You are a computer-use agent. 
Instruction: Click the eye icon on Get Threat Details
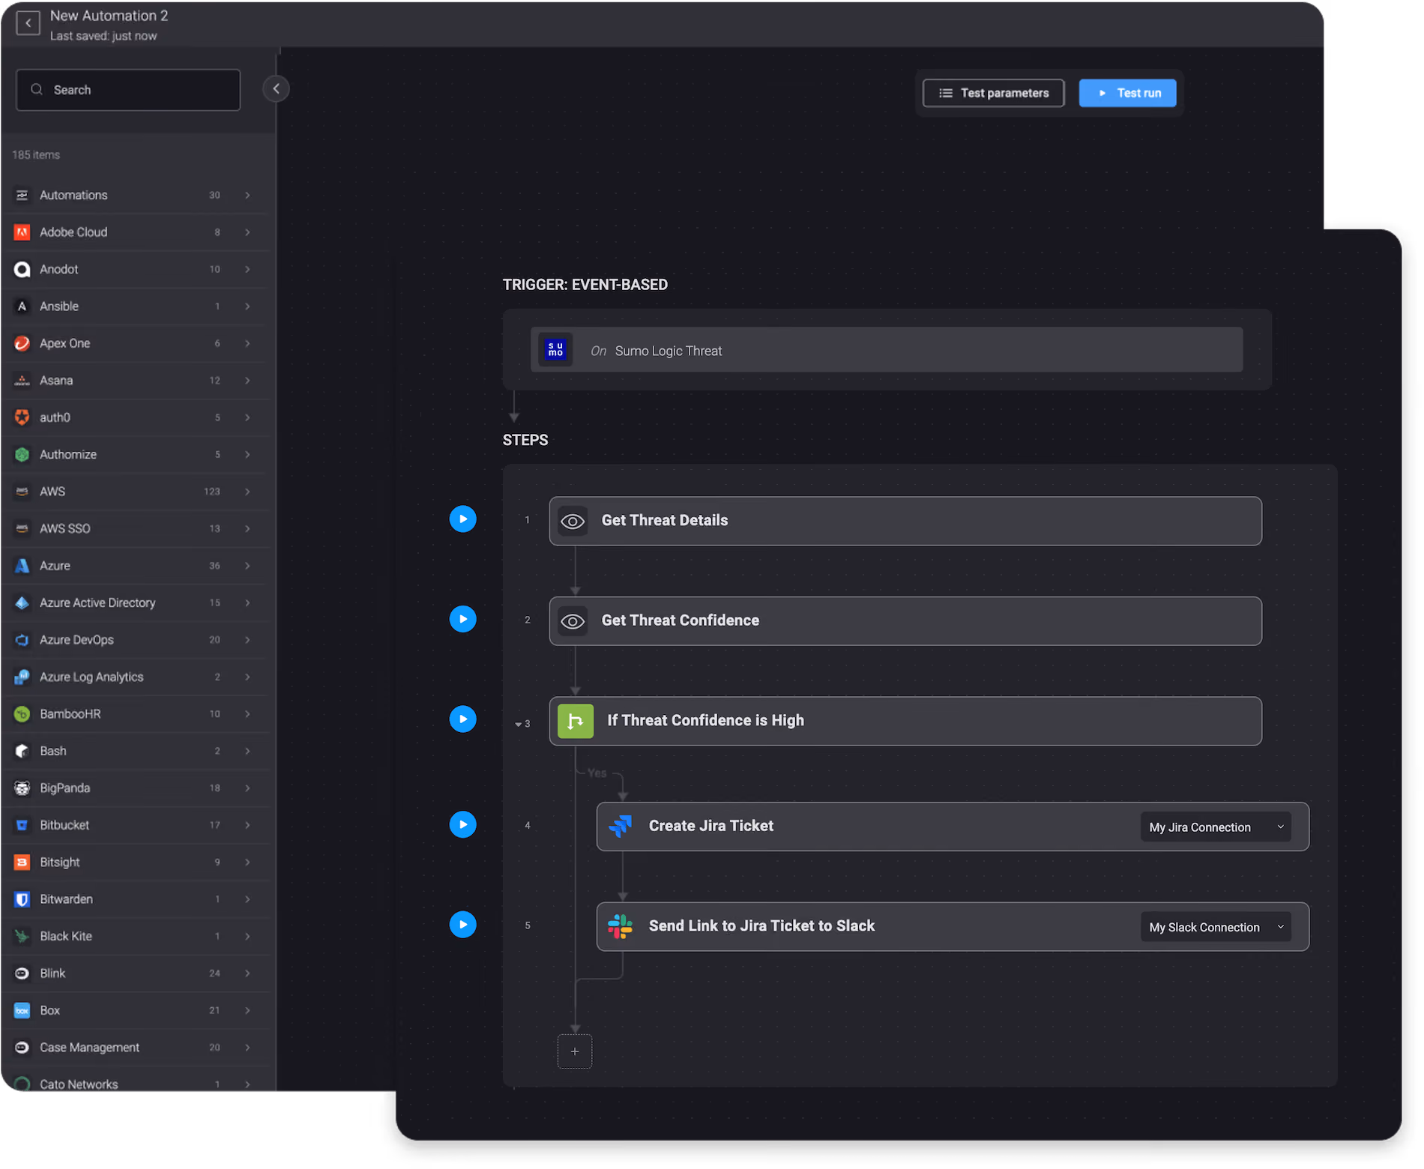pos(573,522)
